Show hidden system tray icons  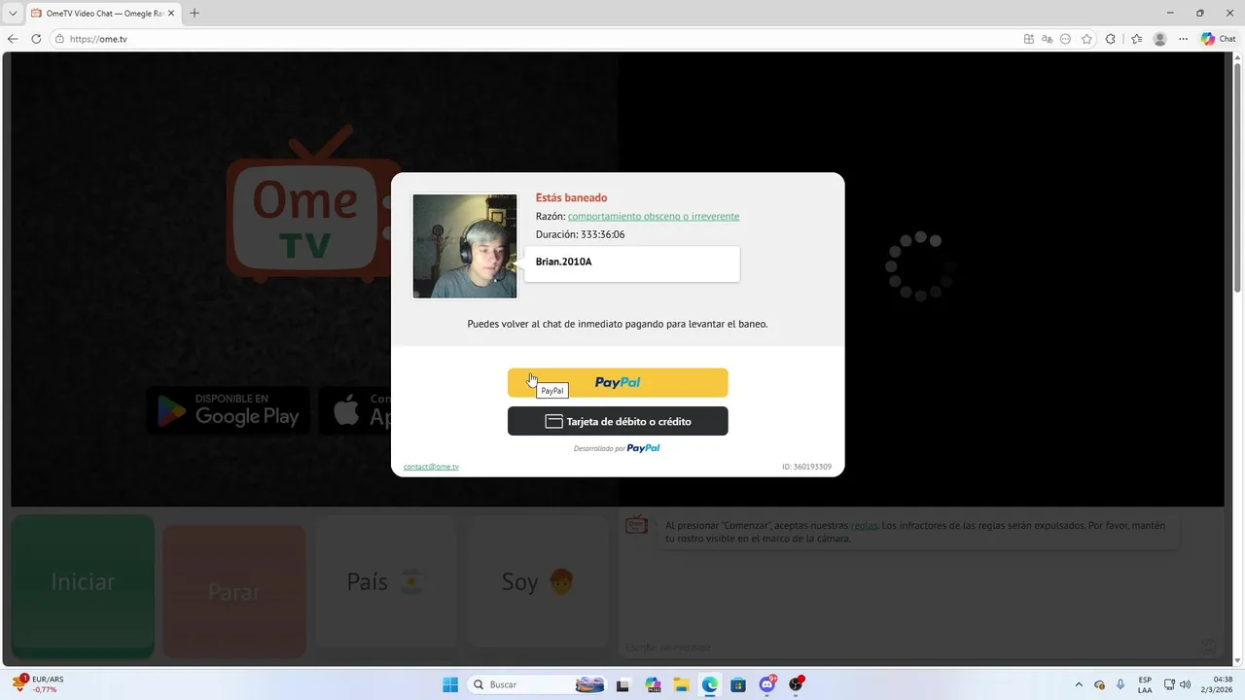1078,684
